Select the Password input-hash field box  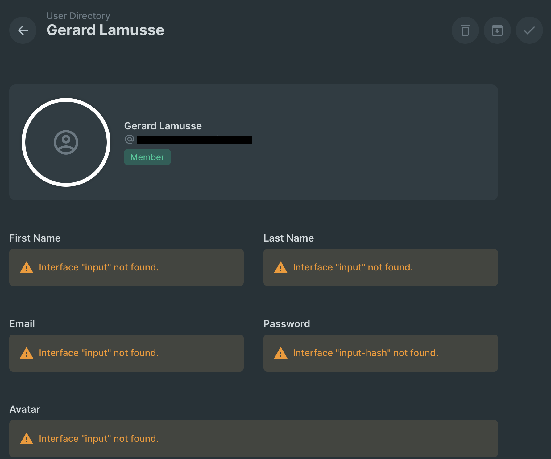tap(381, 353)
